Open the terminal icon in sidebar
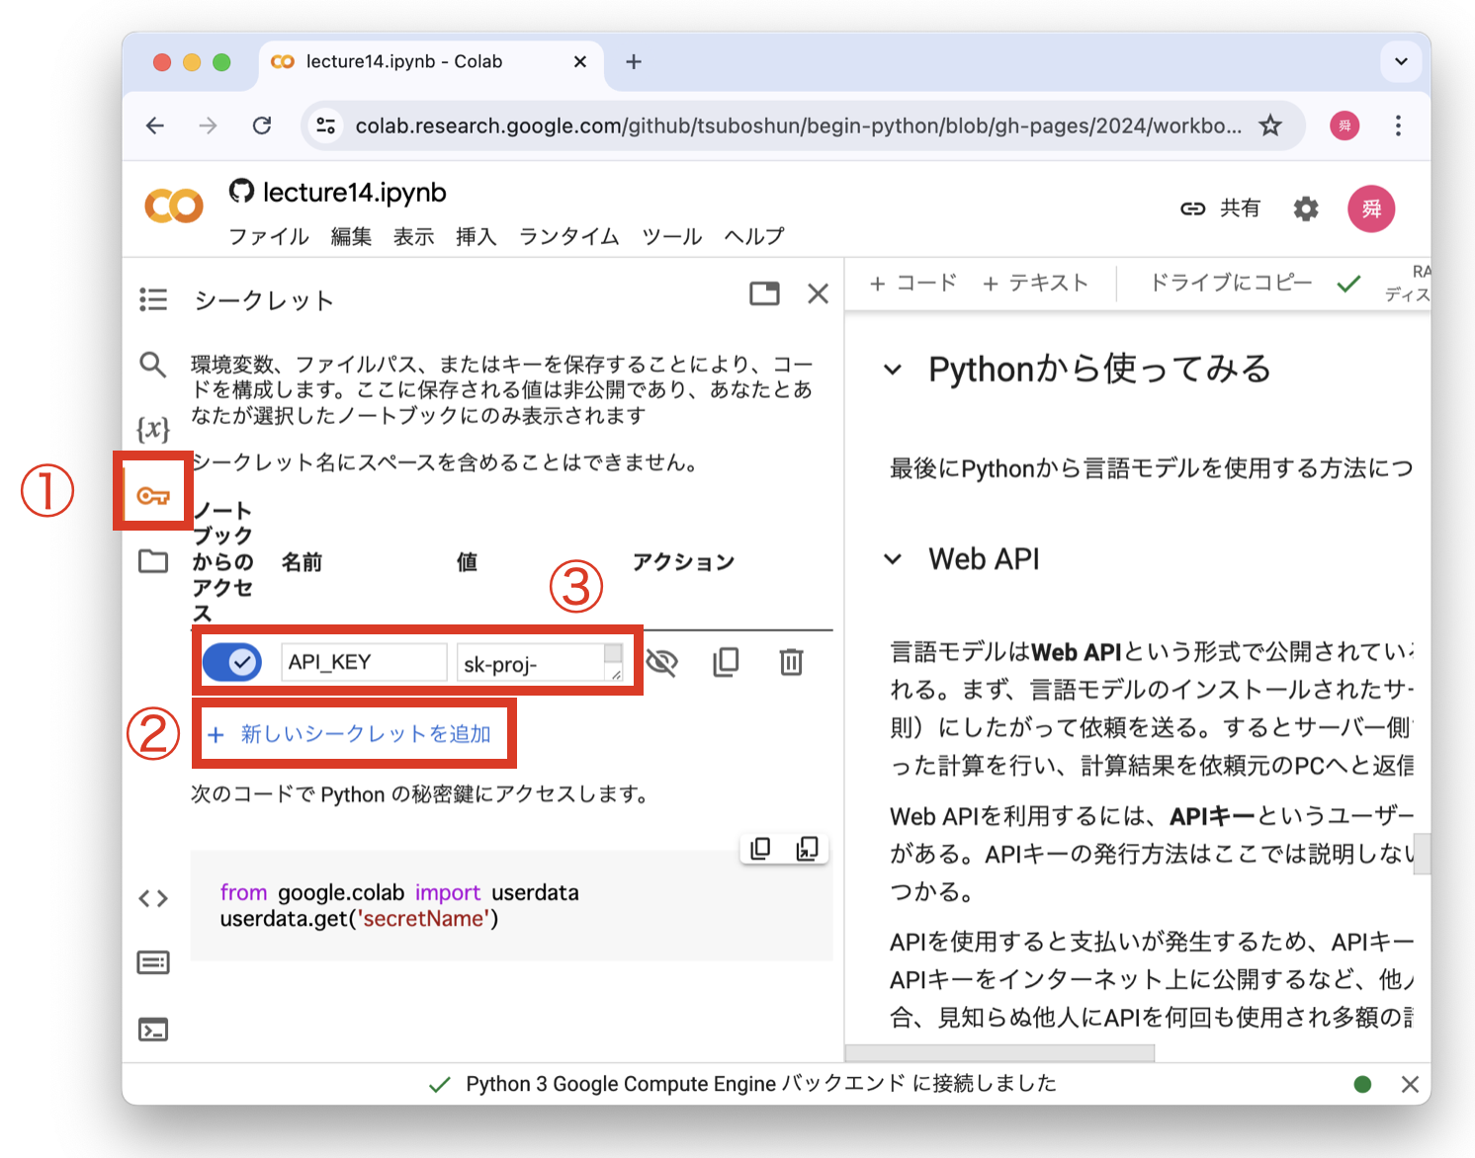1475x1158 pixels. pos(153,1030)
